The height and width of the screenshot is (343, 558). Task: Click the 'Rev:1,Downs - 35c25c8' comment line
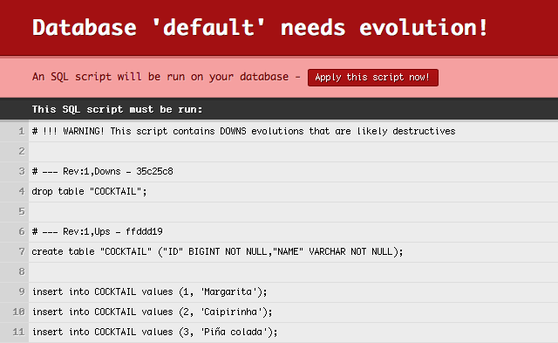103,172
